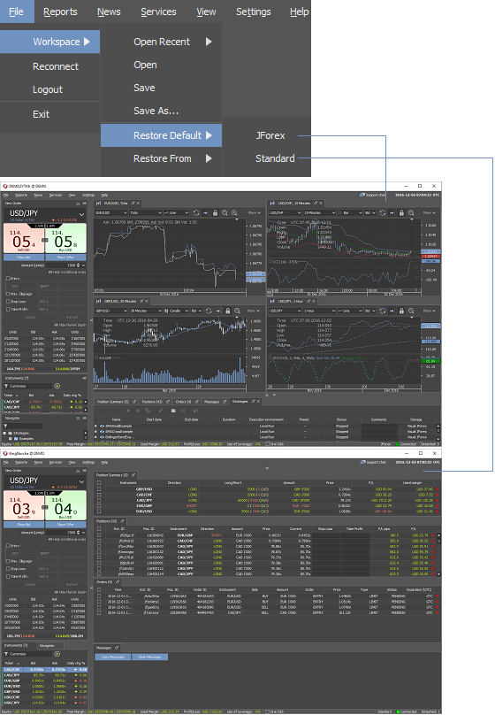
Task: Check the GBP/USD row in Position Summary
Action: [x=99, y=488]
